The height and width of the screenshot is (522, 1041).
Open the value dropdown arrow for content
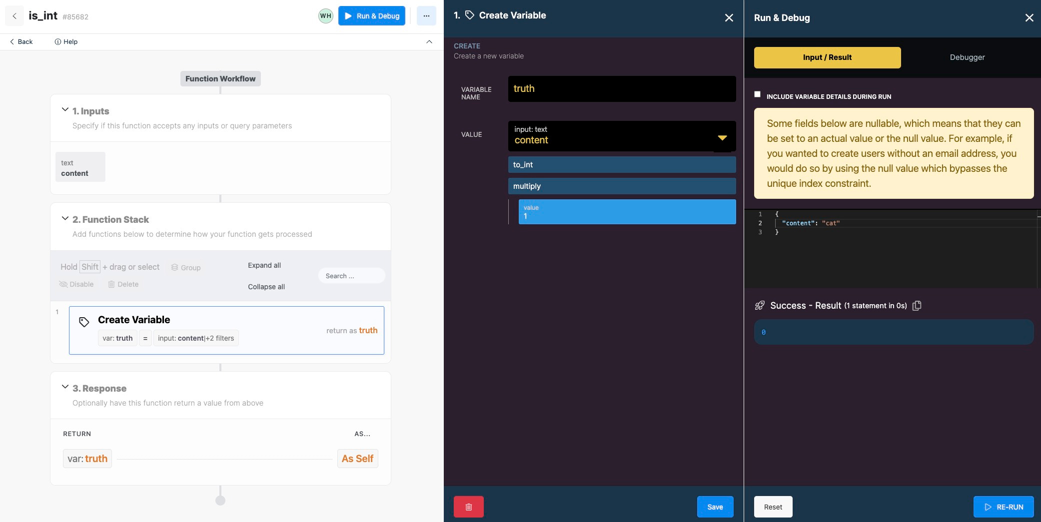[722, 137]
